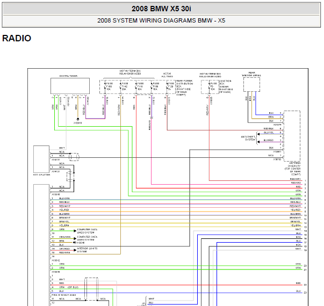Click the X13012 connector label
Screen dimensions: 324x306
(x=55, y=260)
